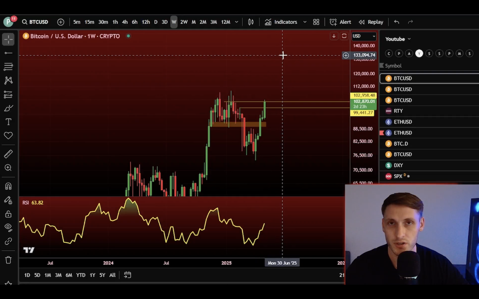The image size is (479, 299).
Task: Lock all drawings with the padlock icon
Action: tap(8, 214)
